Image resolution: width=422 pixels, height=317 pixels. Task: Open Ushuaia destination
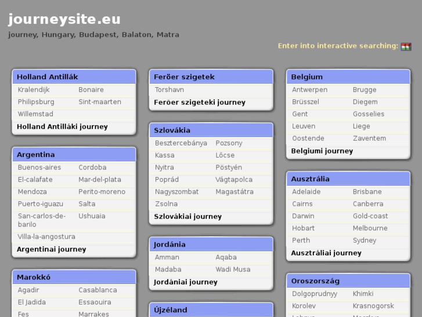point(92,216)
